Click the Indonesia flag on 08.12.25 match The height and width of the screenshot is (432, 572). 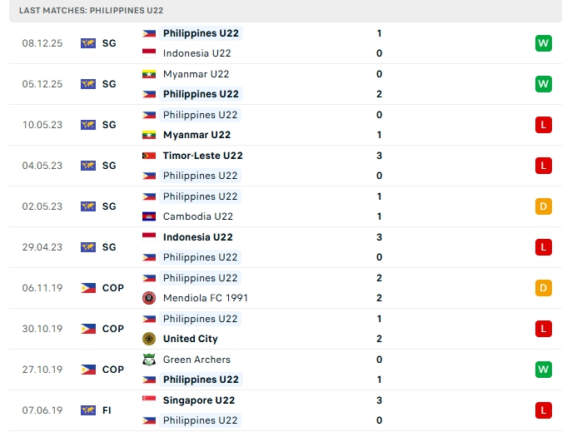point(149,53)
